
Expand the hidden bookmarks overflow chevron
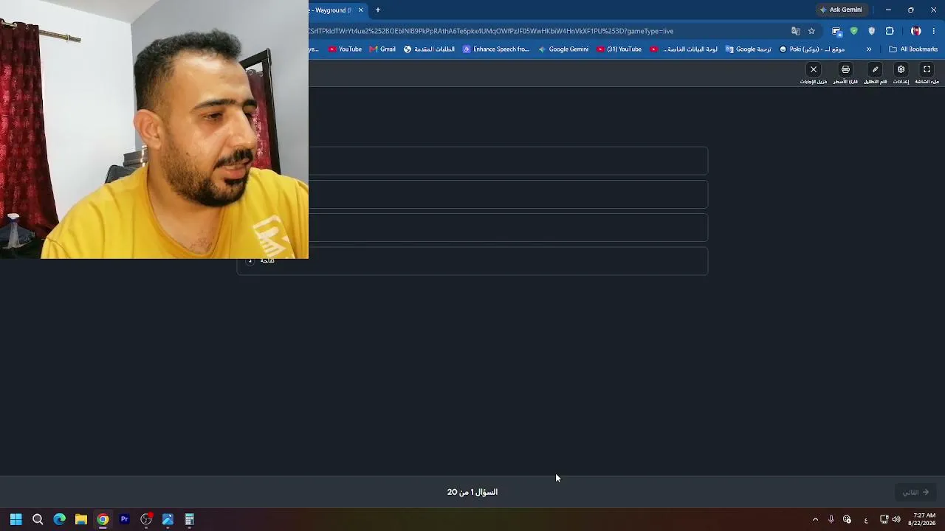tap(869, 49)
